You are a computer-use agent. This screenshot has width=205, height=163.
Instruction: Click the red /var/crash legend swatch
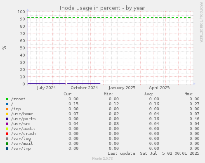[x=7, y=134]
